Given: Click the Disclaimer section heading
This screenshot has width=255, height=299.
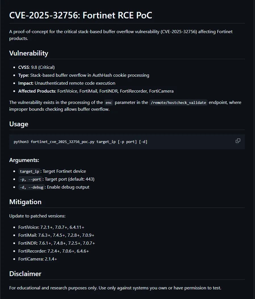Looking at the screenshot, I should pyautogui.click(x=25, y=274).
